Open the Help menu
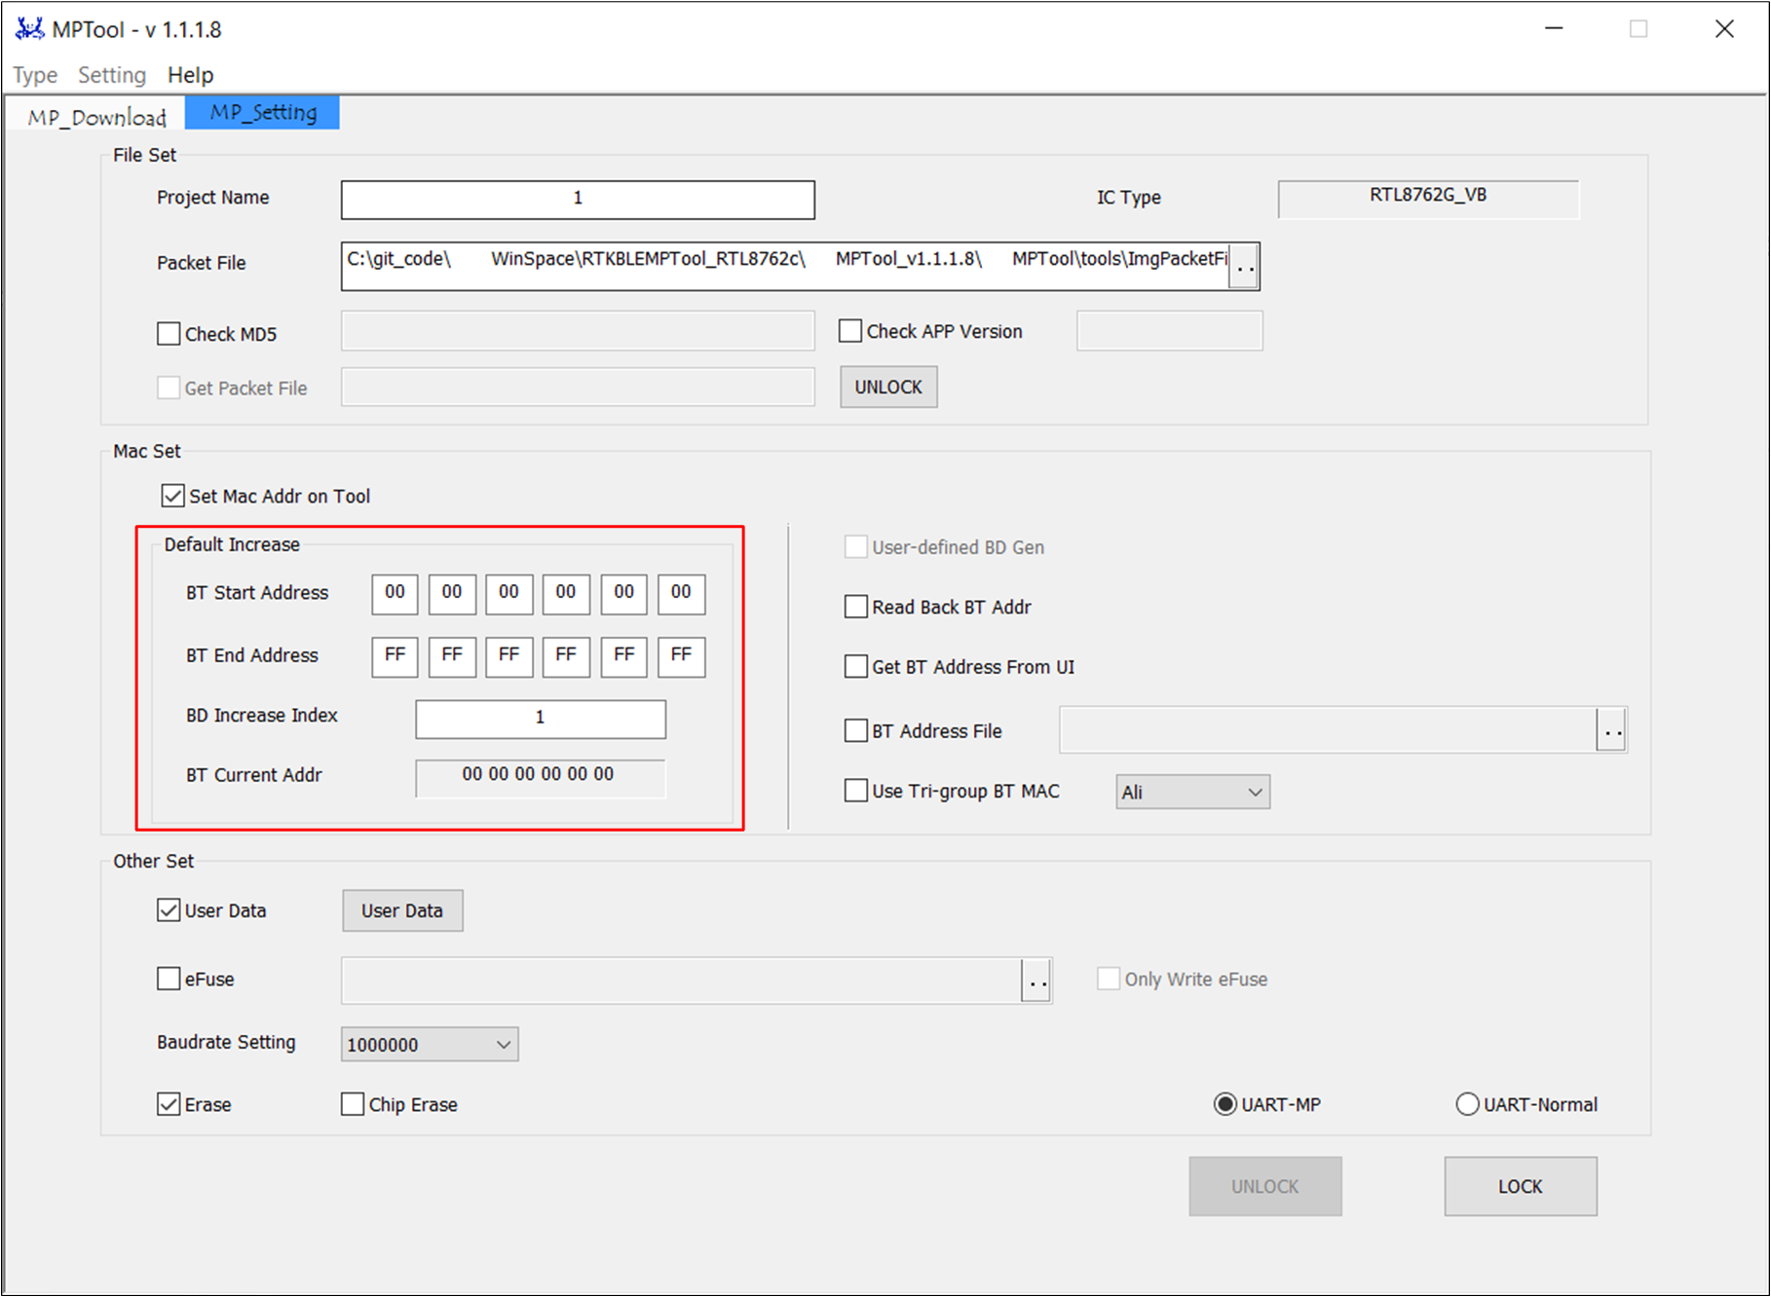1771x1297 pixels. point(190,75)
